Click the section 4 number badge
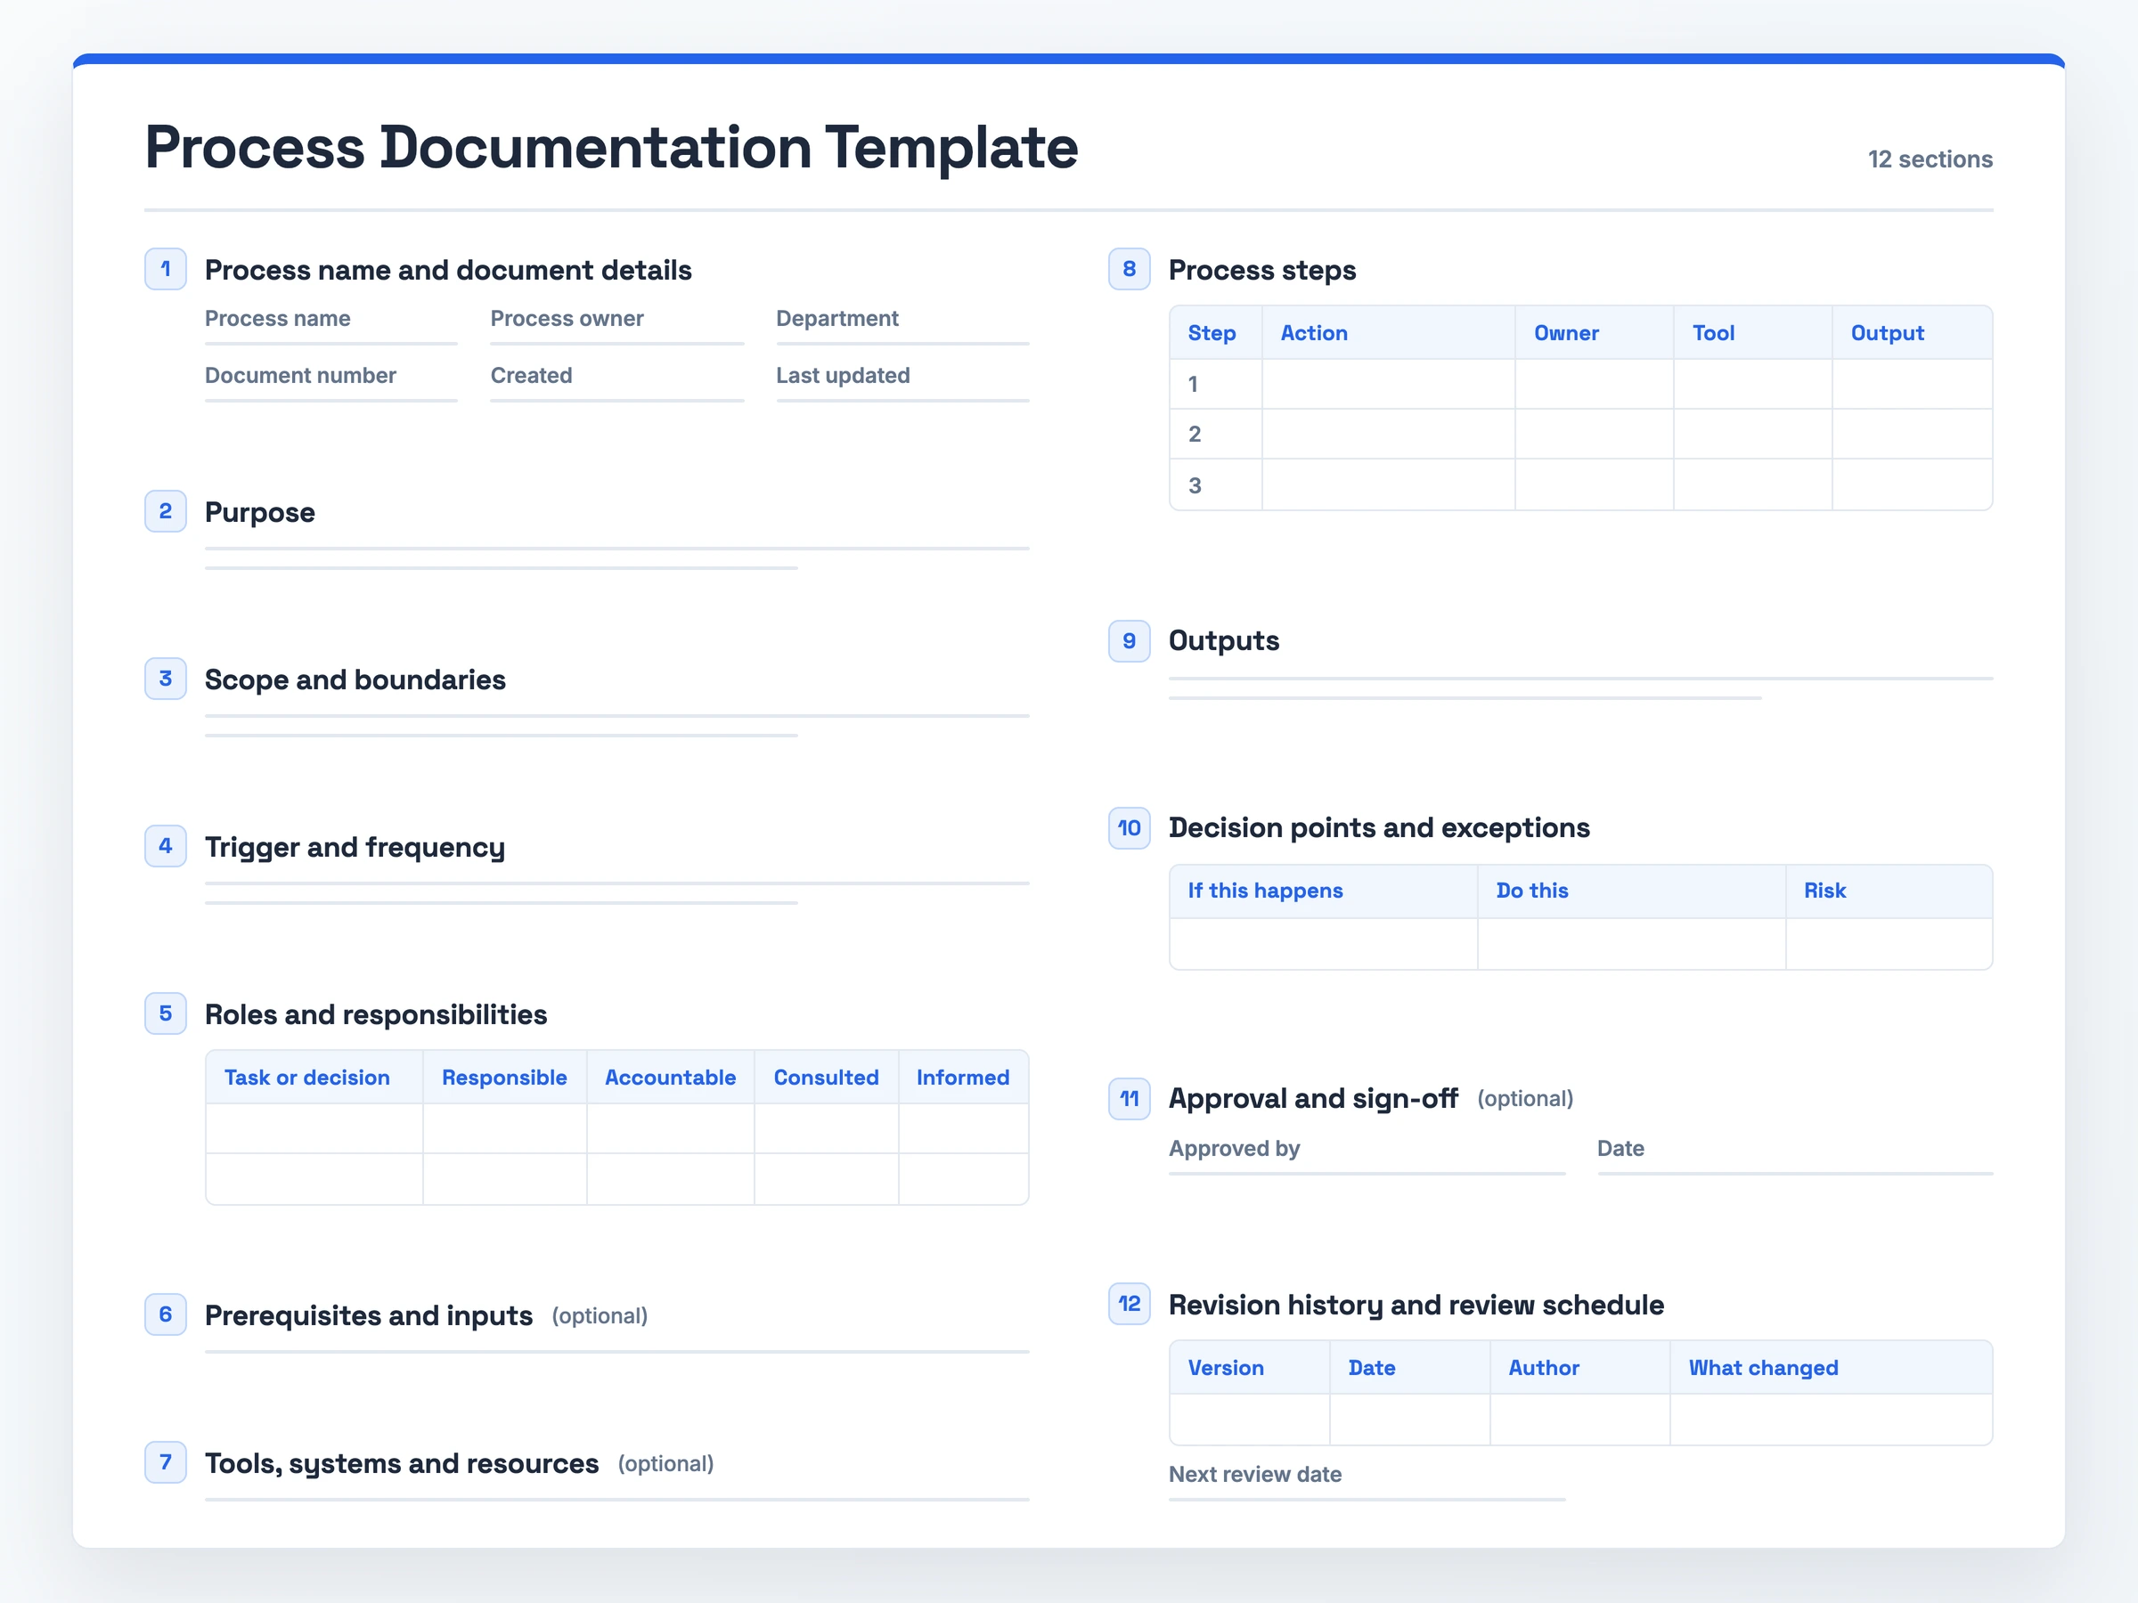This screenshot has height=1603, width=2138. pyautogui.click(x=166, y=845)
